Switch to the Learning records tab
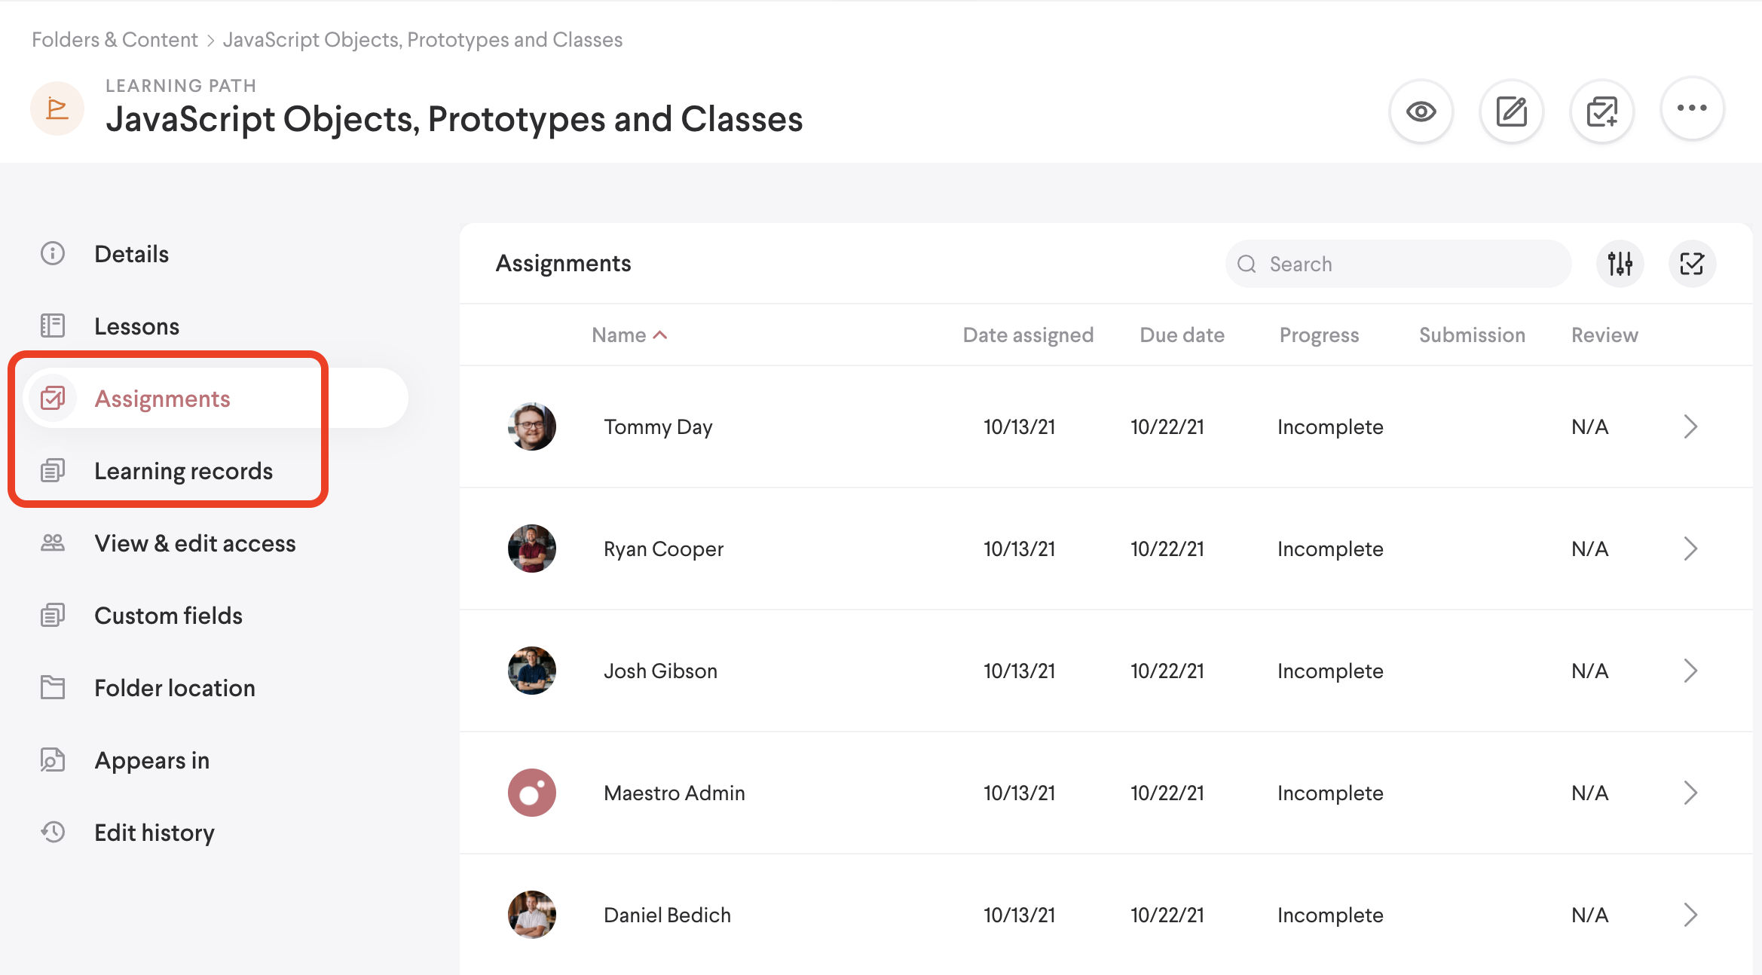1762x975 pixels. click(183, 471)
